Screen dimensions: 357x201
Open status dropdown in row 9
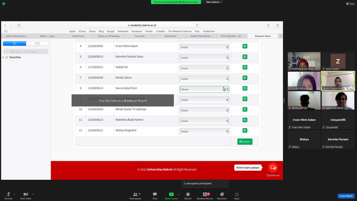(x=204, y=100)
